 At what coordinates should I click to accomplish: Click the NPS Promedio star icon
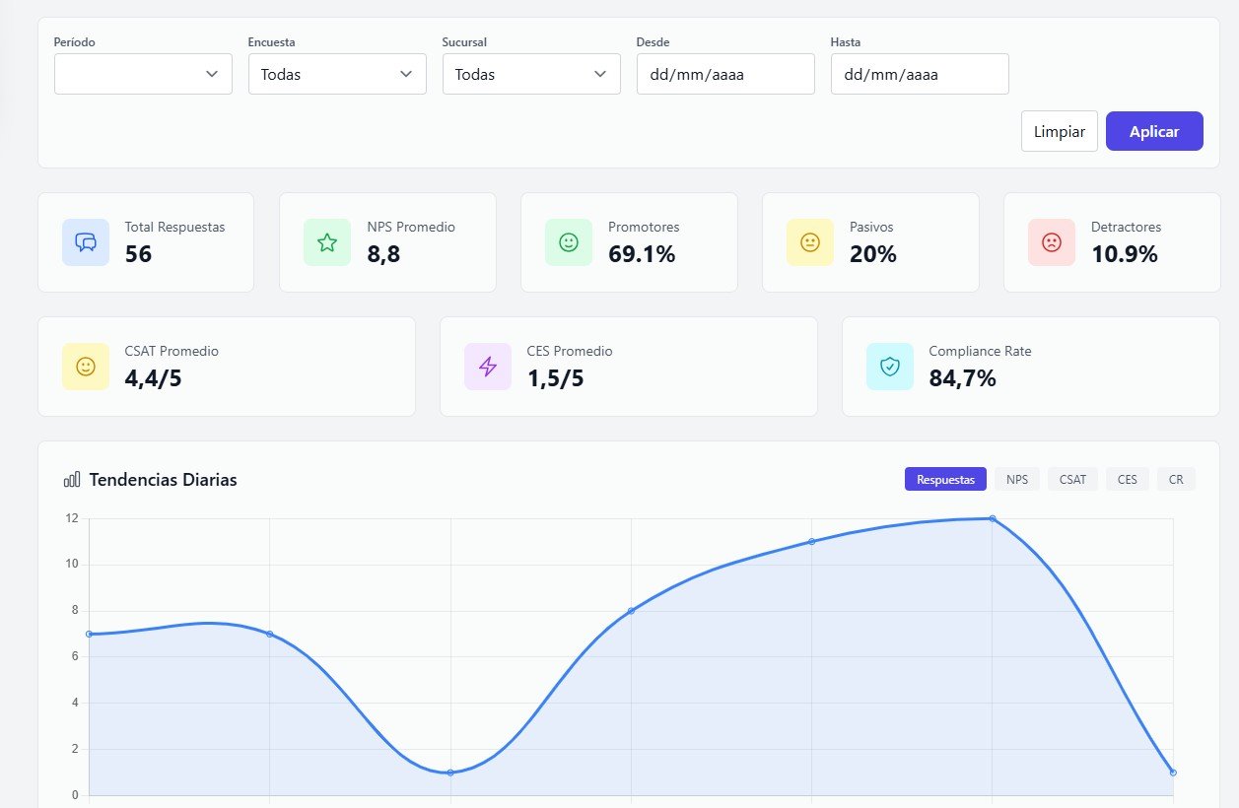327,242
